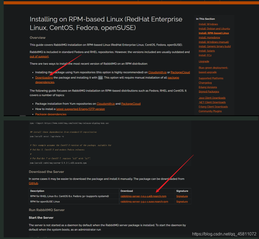Download rabbitmq-server-3.9.1-1.suse.noarch.rpm
Viewport: 259px width, 239px height.
tap(144, 202)
